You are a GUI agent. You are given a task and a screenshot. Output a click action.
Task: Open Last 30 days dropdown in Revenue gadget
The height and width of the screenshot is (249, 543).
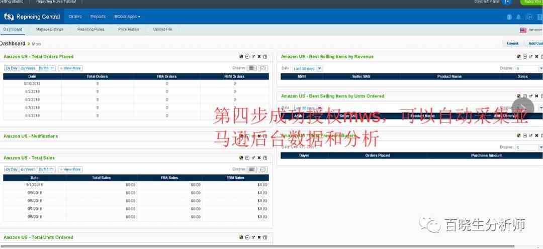tap(308, 68)
